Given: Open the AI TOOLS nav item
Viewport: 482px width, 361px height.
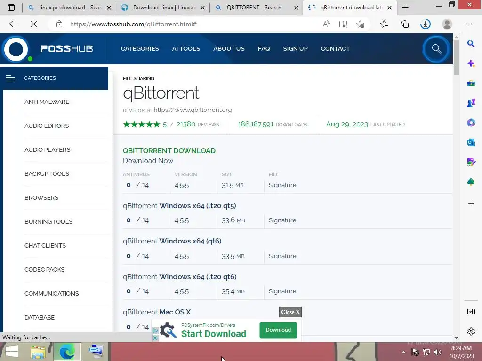Looking at the screenshot, I should [186, 48].
